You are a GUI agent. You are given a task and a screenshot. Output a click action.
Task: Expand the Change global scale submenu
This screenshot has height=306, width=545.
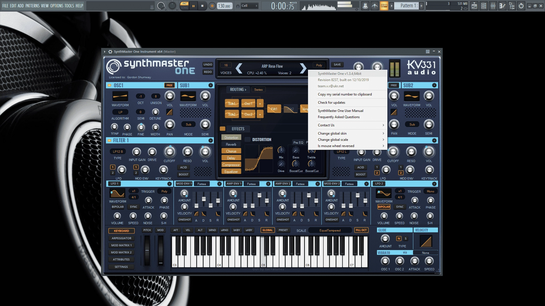(348, 140)
